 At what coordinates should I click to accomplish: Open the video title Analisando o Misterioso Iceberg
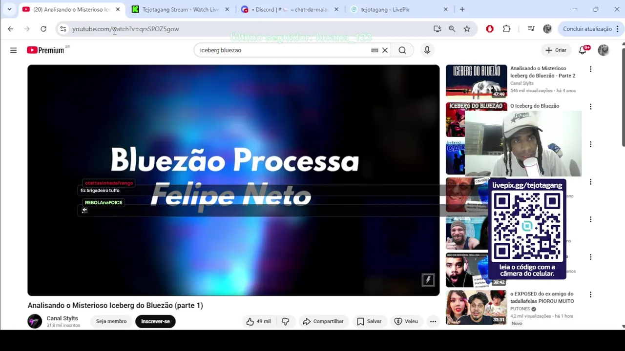coord(115,305)
